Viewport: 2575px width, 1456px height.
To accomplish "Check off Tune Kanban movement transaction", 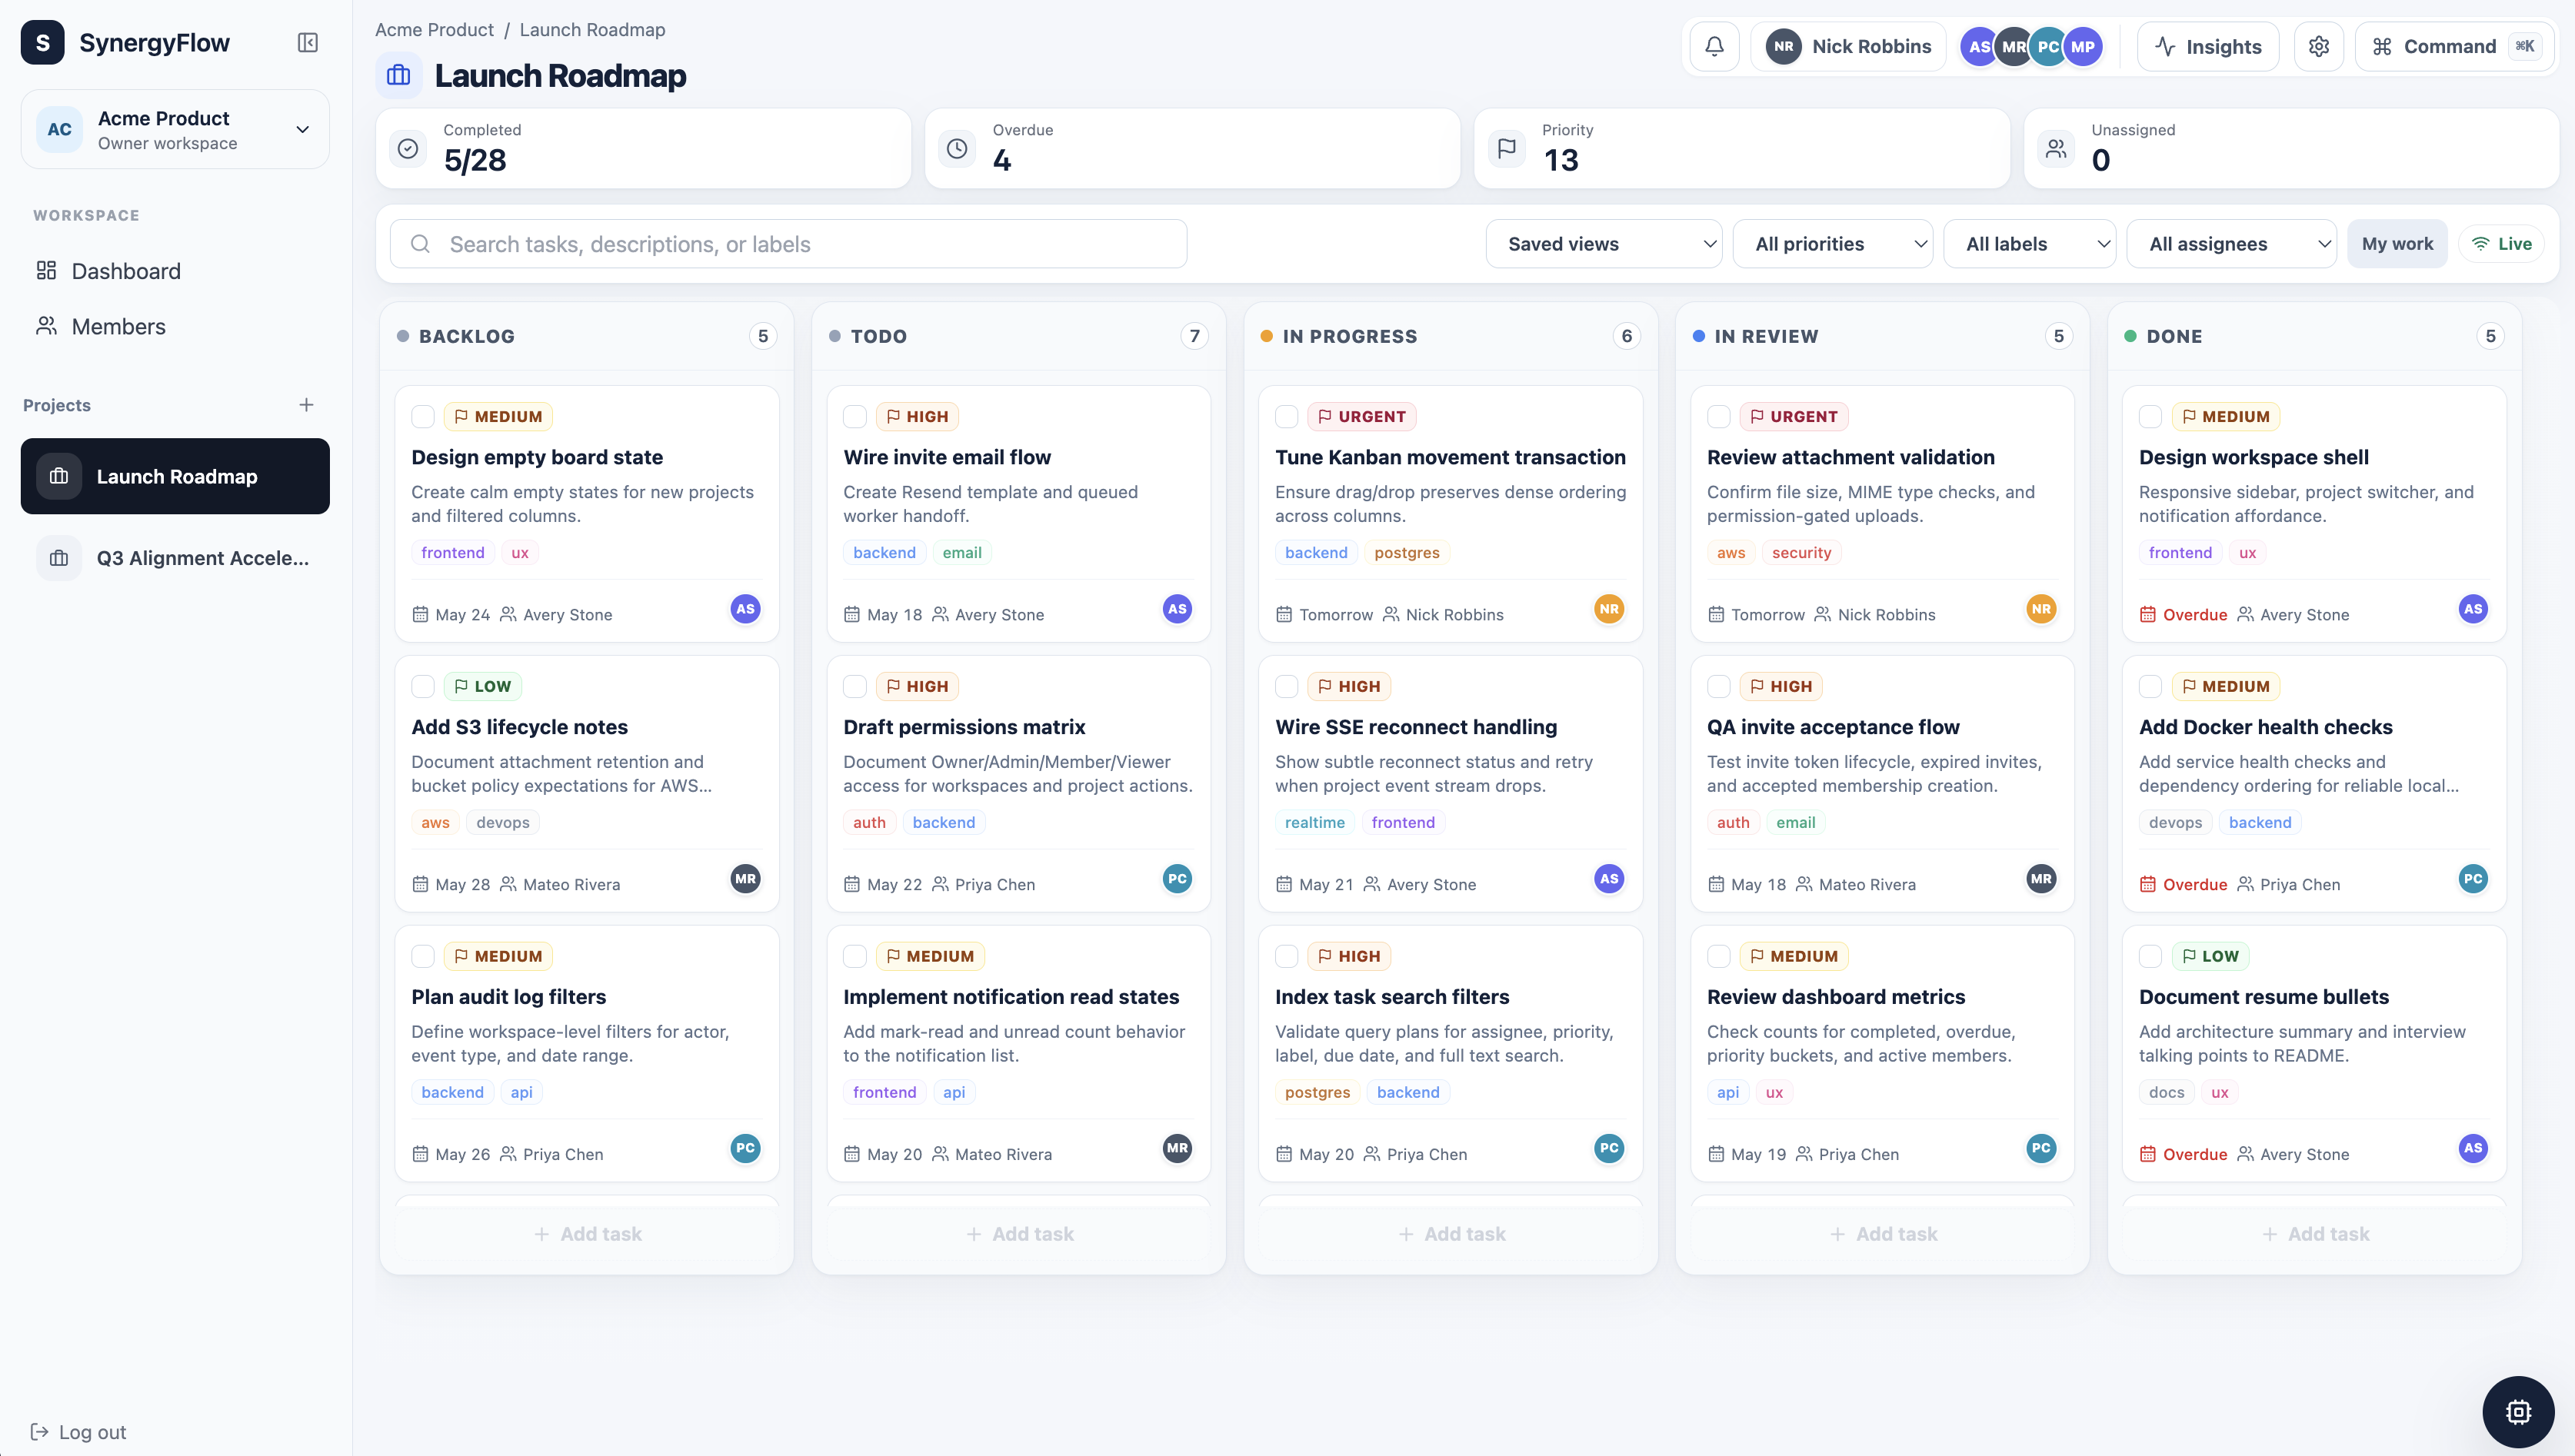I will (1287, 417).
